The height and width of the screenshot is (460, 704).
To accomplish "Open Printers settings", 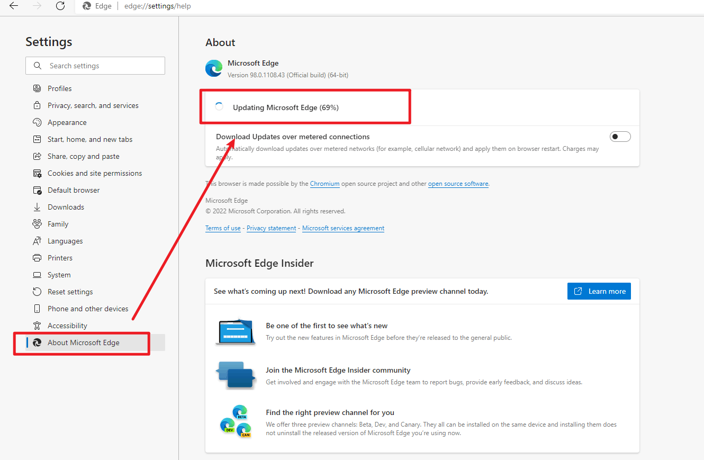I will pyautogui.click(x=60, y=258).
